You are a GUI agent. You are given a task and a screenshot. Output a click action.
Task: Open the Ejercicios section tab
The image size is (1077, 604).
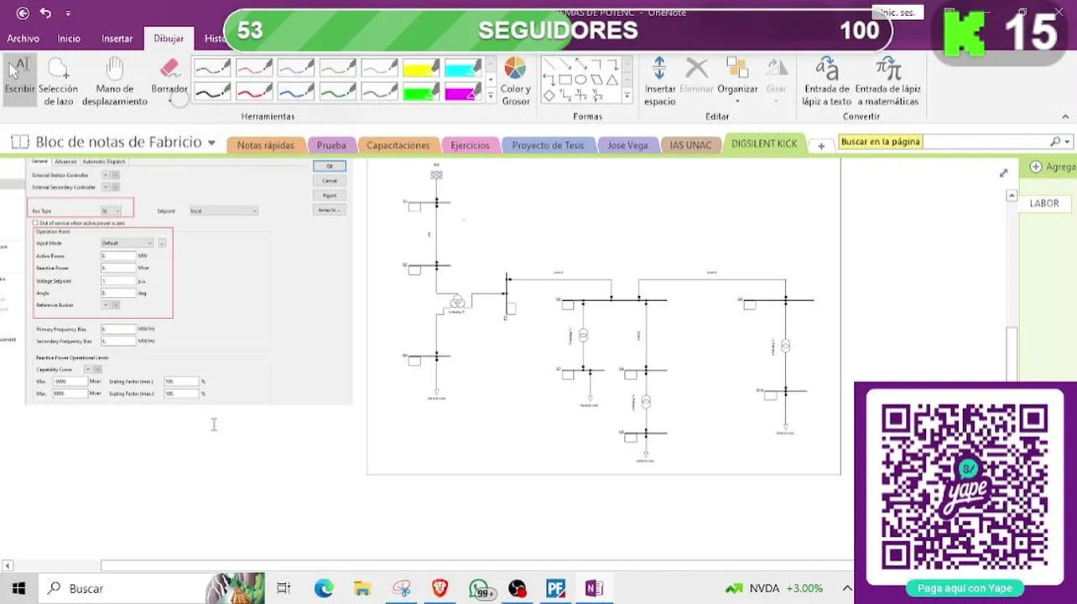[470, 145]
